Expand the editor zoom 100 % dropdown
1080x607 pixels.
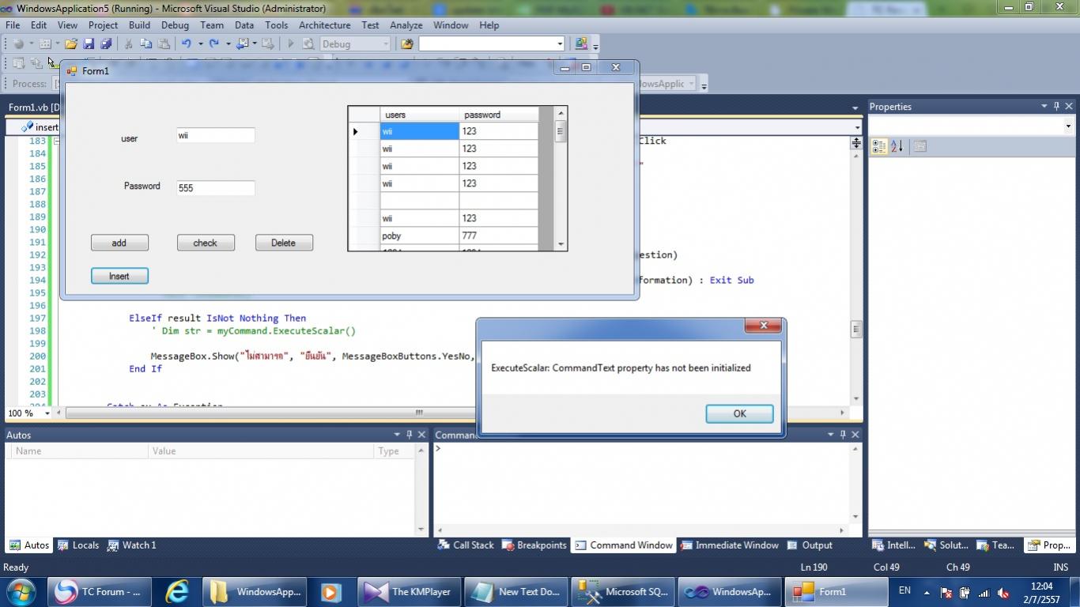pyautogui.click(x=47, y=413)
